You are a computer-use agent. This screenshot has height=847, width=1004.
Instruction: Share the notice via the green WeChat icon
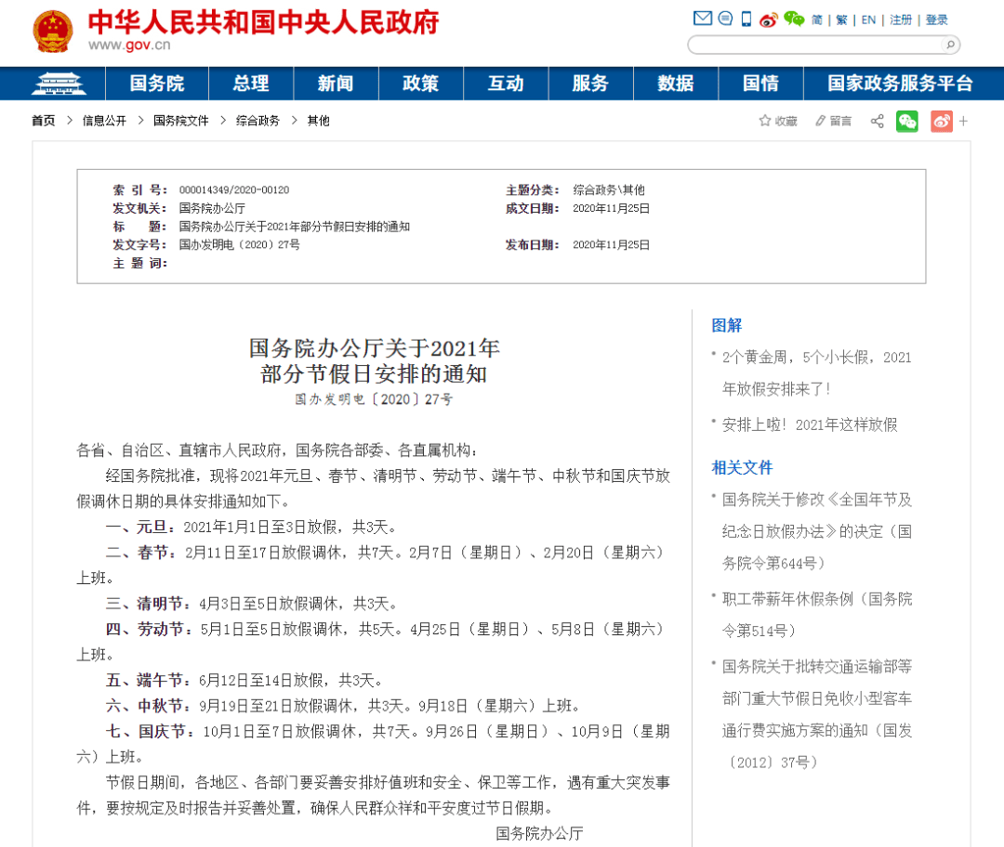[x=907, y=121]
